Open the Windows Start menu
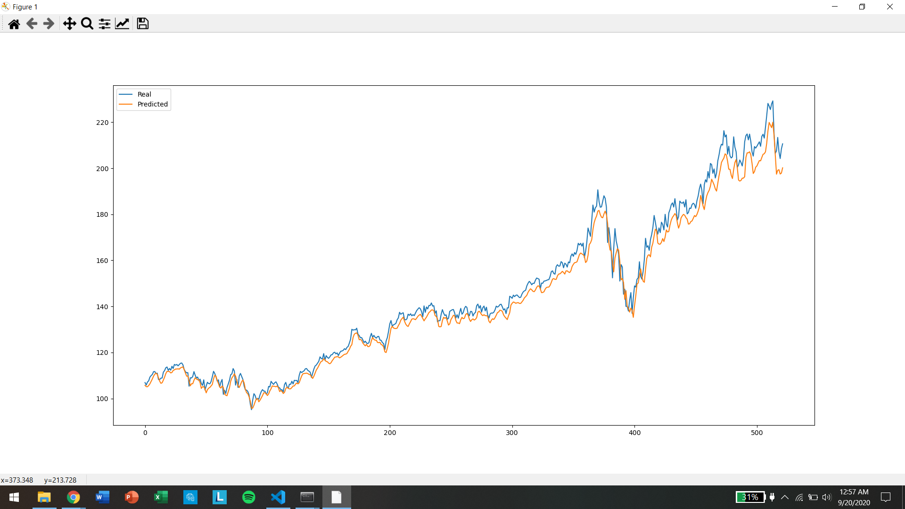Viewport: 905px width, 509px height. (x=14, y=497)
